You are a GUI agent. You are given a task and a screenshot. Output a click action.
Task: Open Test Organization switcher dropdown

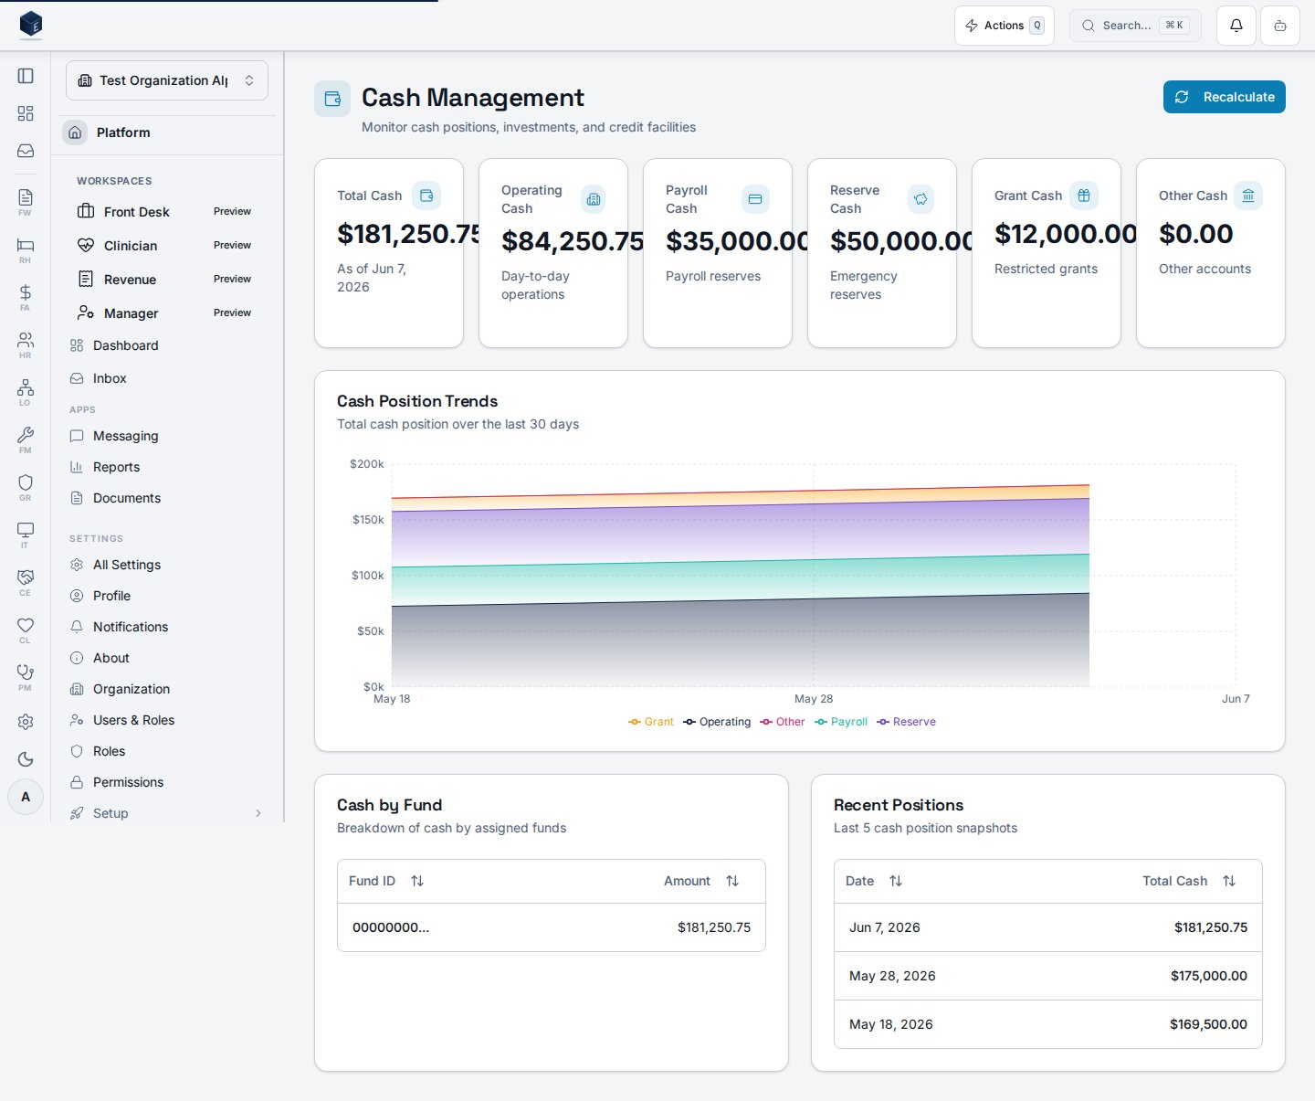167,80
